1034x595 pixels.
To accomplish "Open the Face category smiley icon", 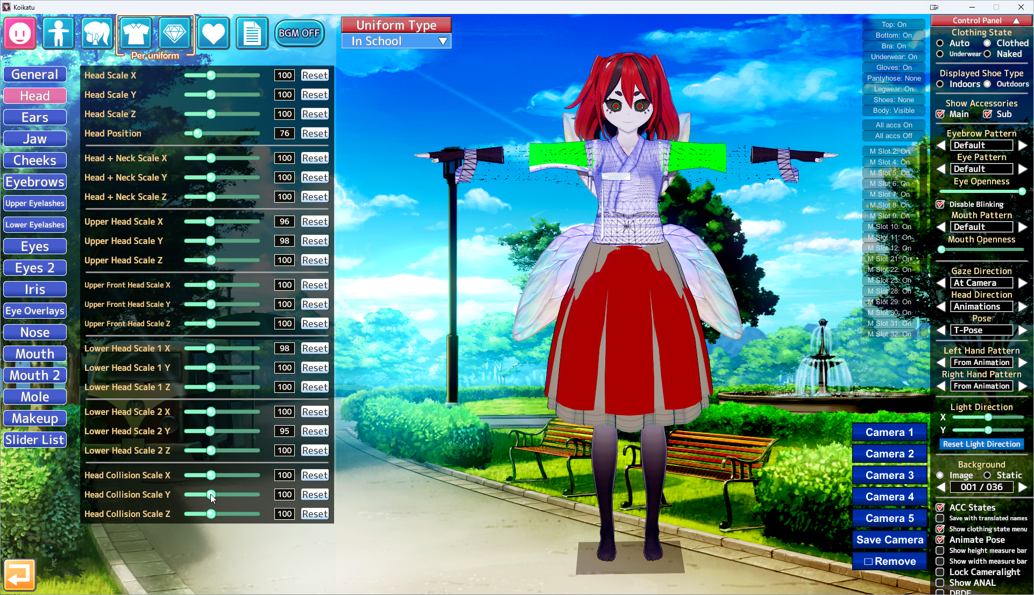I will (20, 33).
